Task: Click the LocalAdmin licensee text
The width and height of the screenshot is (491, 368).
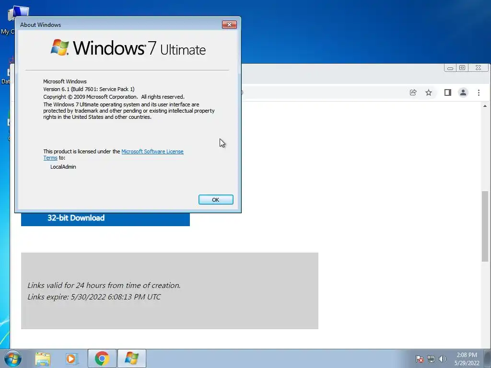Action: 63,167
